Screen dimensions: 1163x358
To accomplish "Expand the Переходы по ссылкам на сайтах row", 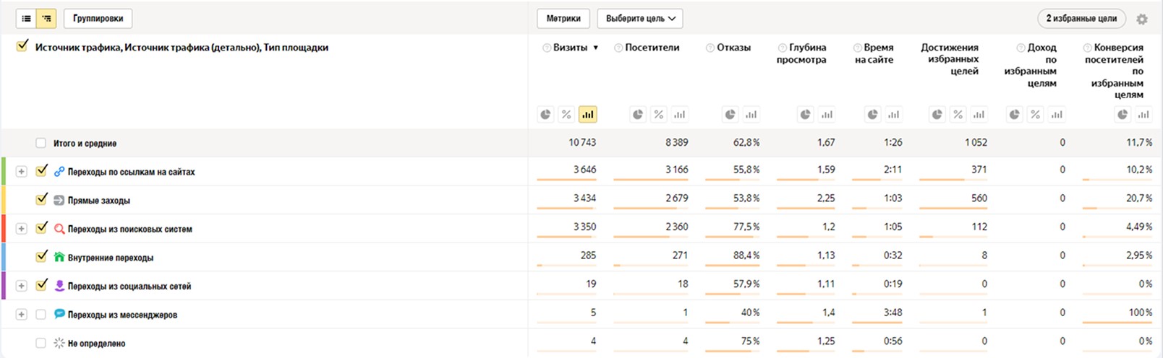I will pos(21,172).
